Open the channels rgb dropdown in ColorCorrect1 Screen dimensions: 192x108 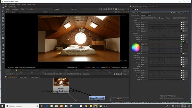[147, 18]
